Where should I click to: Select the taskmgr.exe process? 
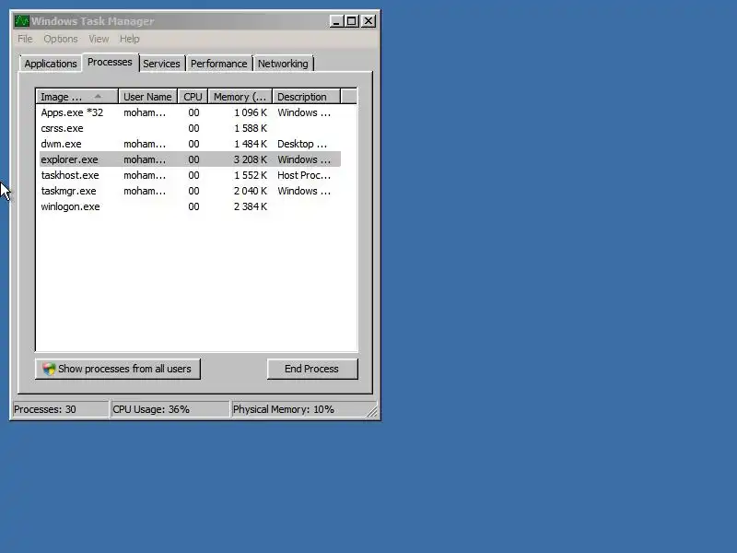pos(190,191)
